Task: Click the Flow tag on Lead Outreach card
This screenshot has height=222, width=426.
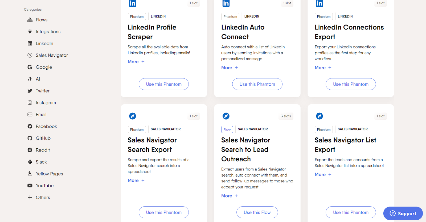Action: (227, 129)
